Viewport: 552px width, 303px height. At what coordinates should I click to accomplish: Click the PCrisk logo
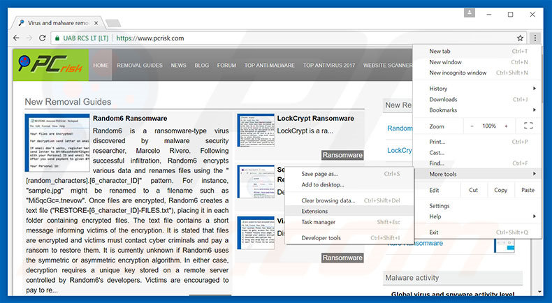(51, 65)
